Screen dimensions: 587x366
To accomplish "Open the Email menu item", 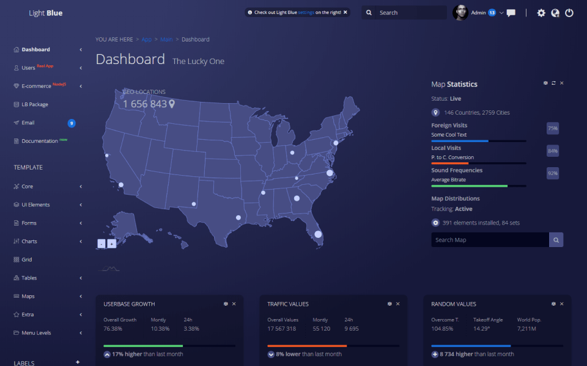I will coord(28,123).
